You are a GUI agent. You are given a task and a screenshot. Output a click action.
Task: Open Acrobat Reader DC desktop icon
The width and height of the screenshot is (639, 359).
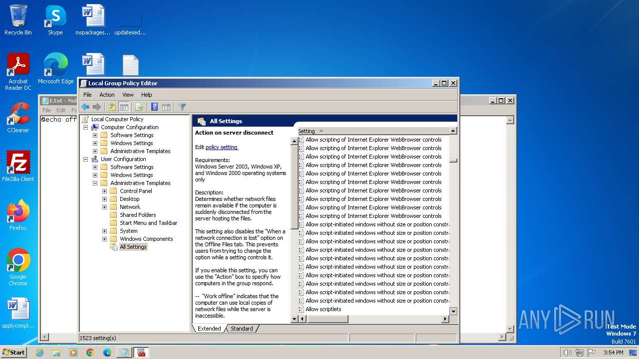click(x=18, y=72)
